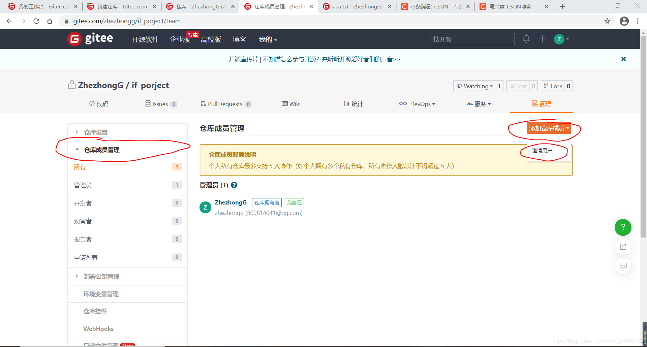Open the 代码 repository tab
Image resolution: width=647 pixels, height=347 pixels.
click(x=98, y=104)
